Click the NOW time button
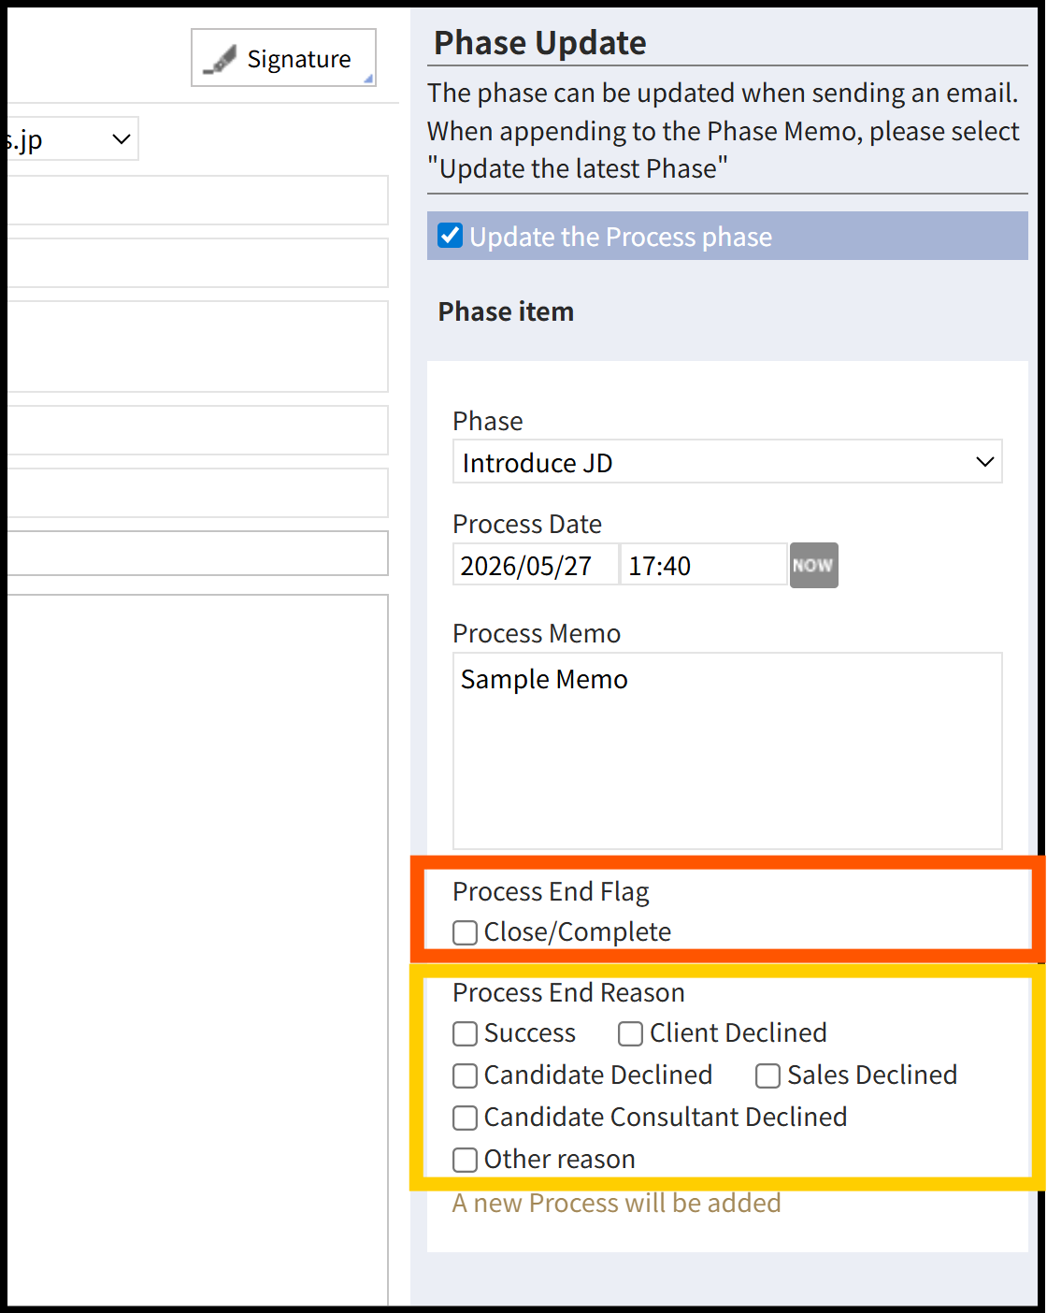 pos(813,566)
